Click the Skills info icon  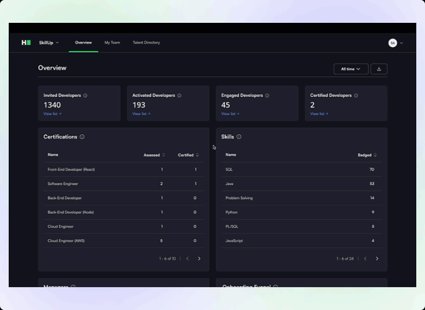tap(239, 137)
